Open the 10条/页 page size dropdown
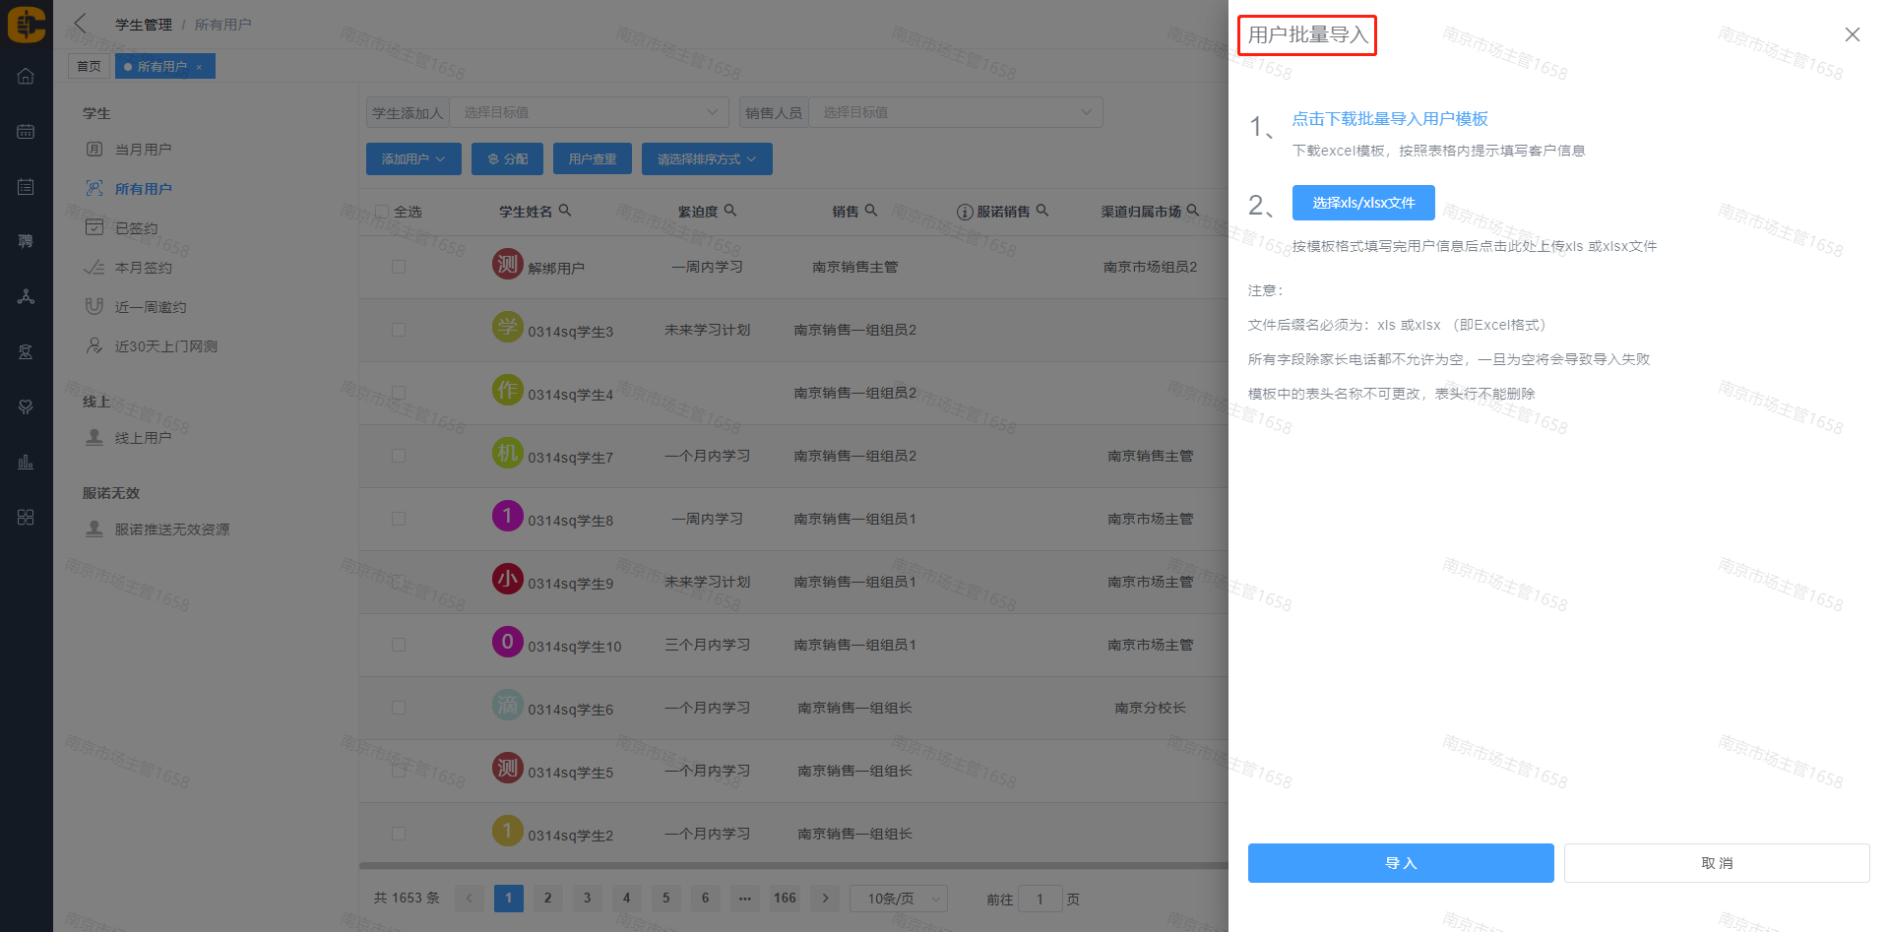1890x932 pixels. pyautogui.click(x=898, y=899)
